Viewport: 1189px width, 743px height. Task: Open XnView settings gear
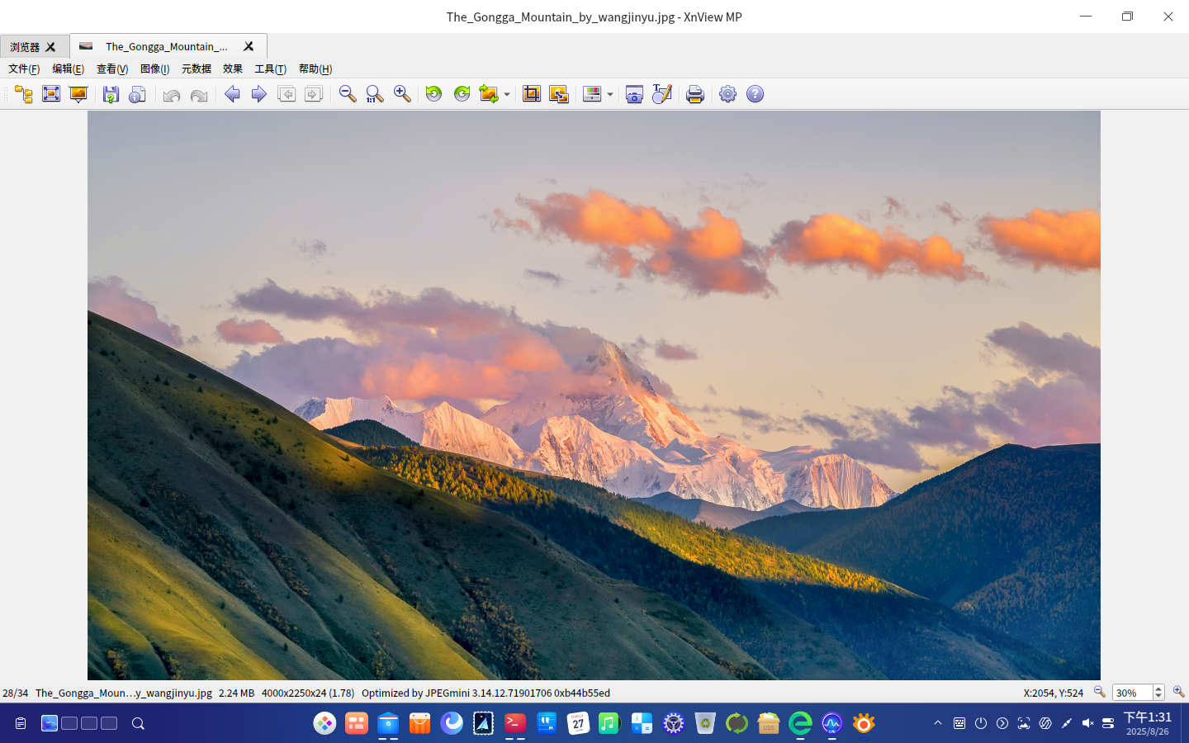coord(727,94)
